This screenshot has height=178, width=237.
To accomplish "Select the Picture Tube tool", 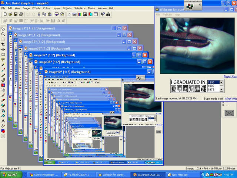I will [3, 105].
